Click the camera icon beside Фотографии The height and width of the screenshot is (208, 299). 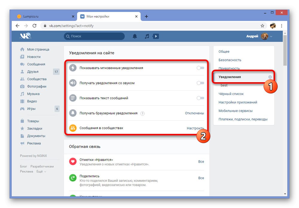click(22, 86)
